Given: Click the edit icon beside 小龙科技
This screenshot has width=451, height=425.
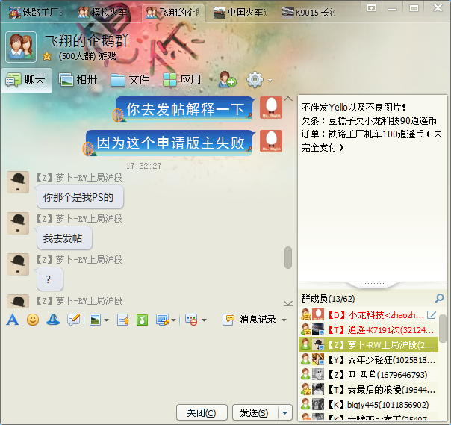Looking at the screenshot, I should click(x=431, y=314).
